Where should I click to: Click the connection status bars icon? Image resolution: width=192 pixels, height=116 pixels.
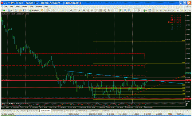click(x=170, y=114)
